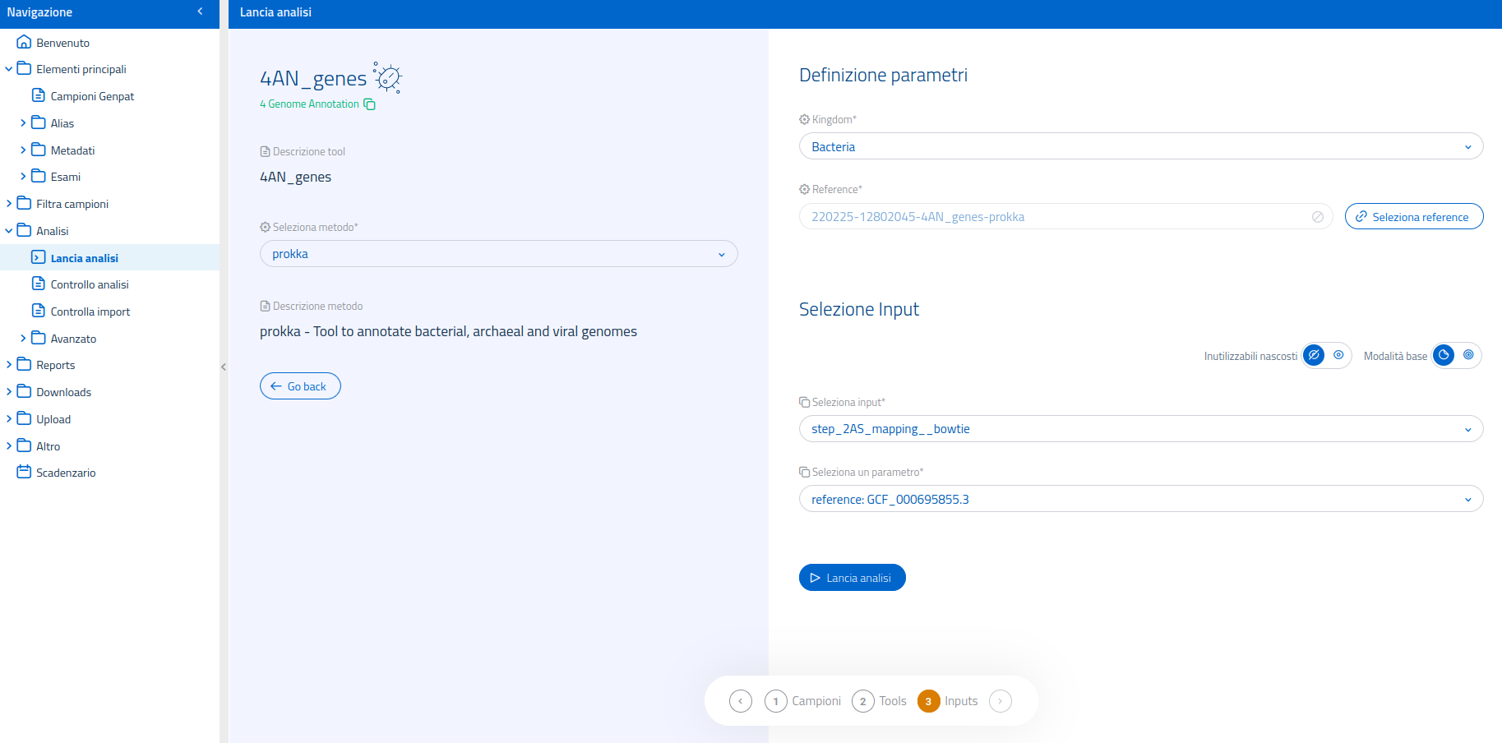Open Controllo analisi in the sidebar
This screenshot has height=743, width=1502.
point(89,284)
